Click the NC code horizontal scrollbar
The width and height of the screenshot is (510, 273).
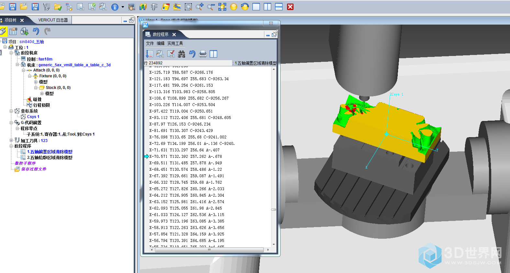click(x=209, y=250)
